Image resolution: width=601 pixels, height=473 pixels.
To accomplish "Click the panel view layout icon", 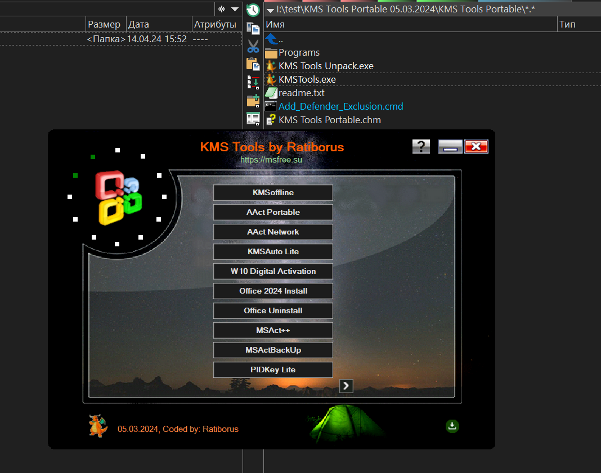I will point(253,119).
